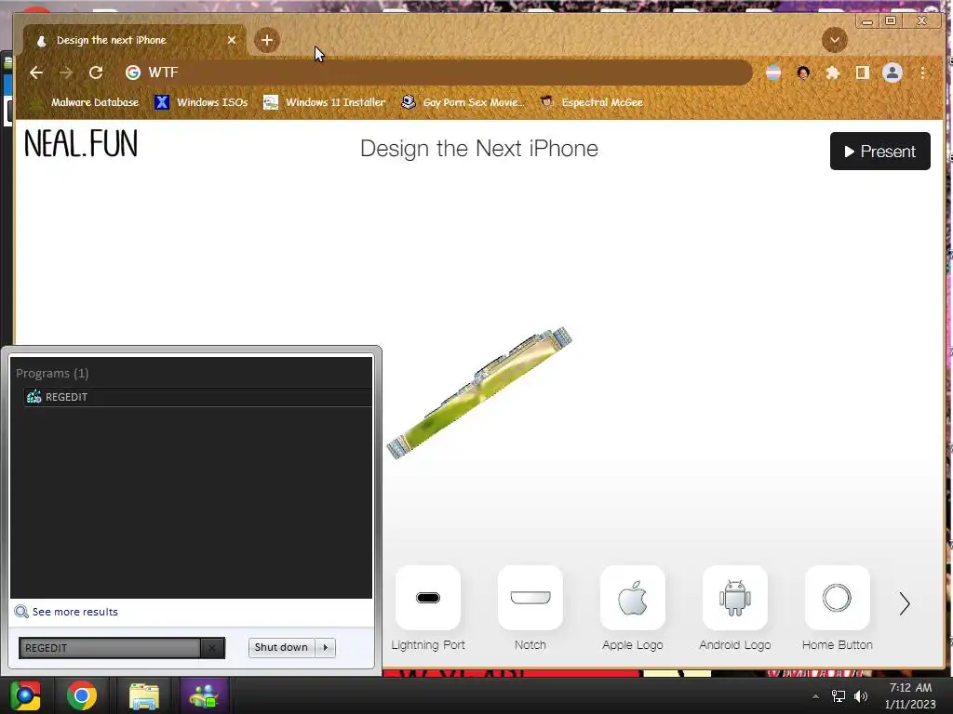Open a new Chrome tab
953x714 pixels.
click(x=266, y=40)
